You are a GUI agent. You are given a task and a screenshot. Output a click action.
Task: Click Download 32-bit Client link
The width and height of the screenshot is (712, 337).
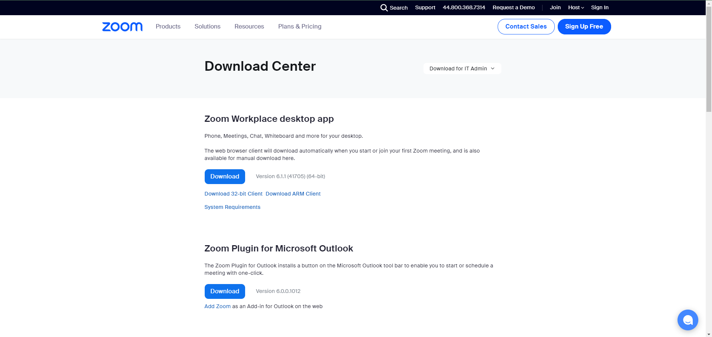click(233, 194)
